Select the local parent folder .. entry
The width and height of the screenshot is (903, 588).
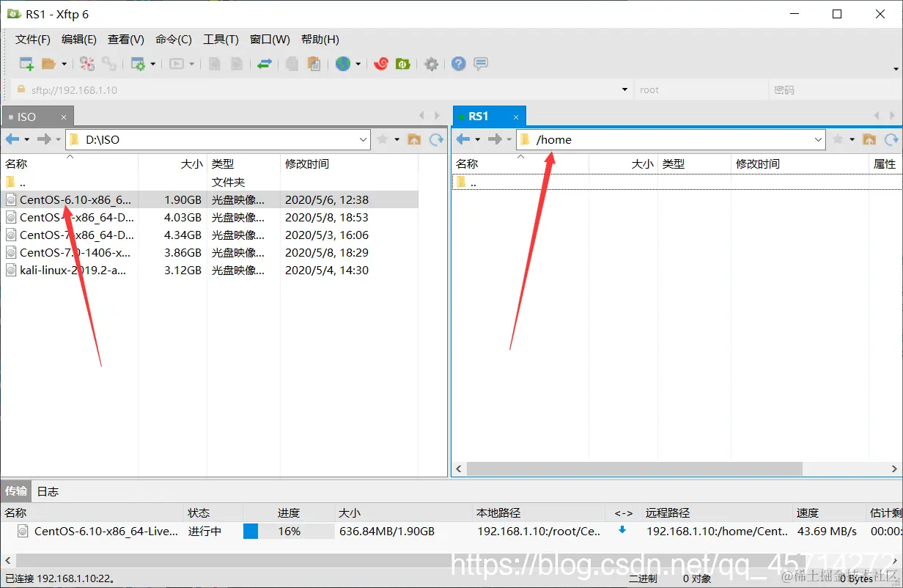pos(210,182)
